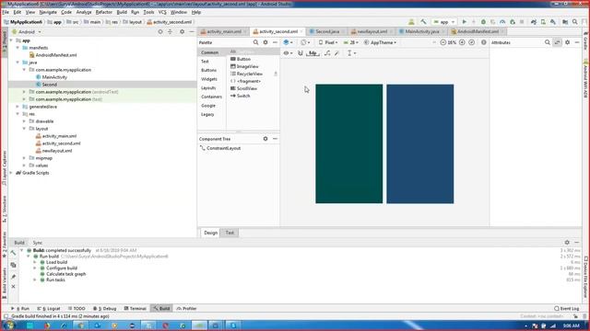Open the Event Log
Image resolution: width=590 pixels, height=331 pixels.
tap(567, 309)
